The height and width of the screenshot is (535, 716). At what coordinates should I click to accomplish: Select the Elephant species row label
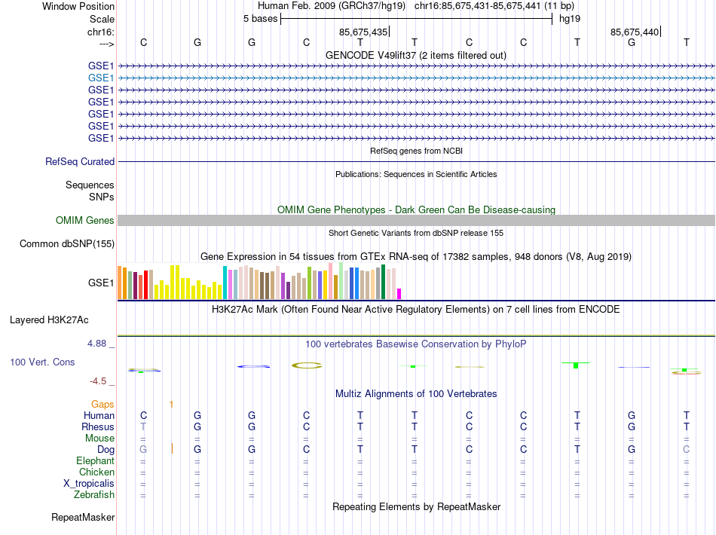[x=95, y=460]
